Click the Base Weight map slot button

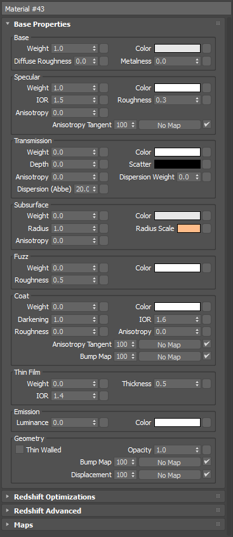pos(104,48)
